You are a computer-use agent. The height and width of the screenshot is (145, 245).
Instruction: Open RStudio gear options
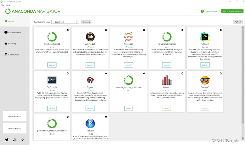[106, 117]
